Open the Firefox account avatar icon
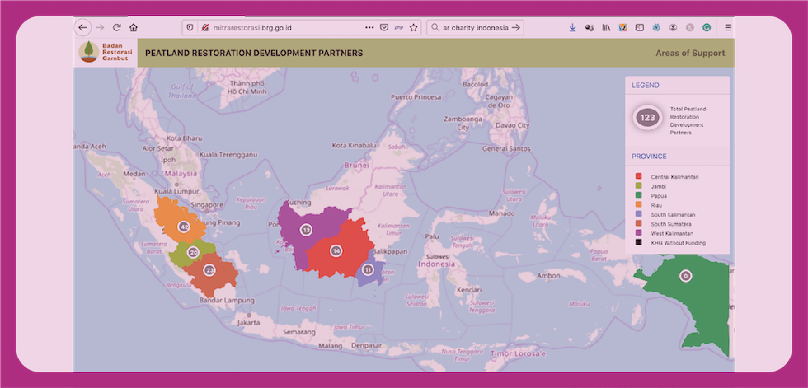This screenshot has width=808, height=388. (x=673, y=28)
